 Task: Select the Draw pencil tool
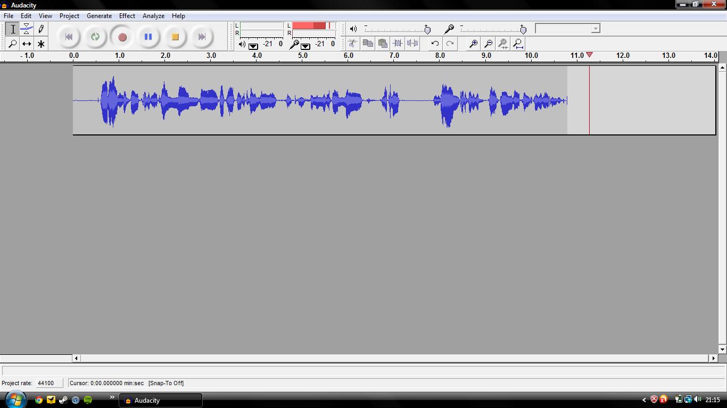(41, 29)
